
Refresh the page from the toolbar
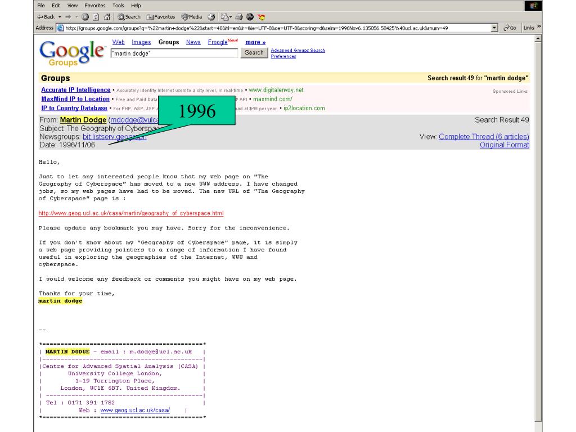96,17
